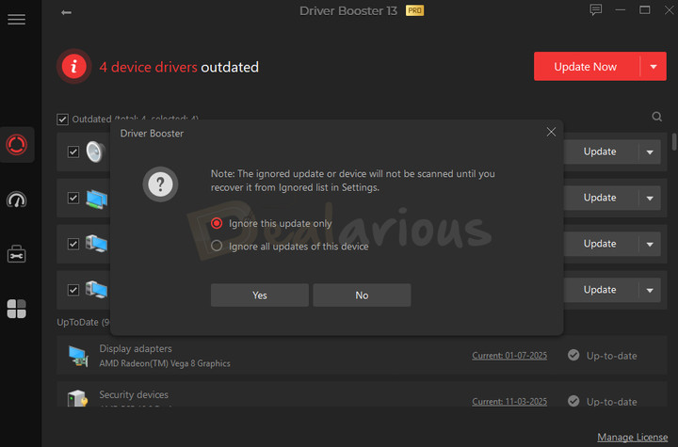Expand the last driver's Update dropdown arrow
The height and width of the screenshot is (447, 678).
(x=649, y=290)
